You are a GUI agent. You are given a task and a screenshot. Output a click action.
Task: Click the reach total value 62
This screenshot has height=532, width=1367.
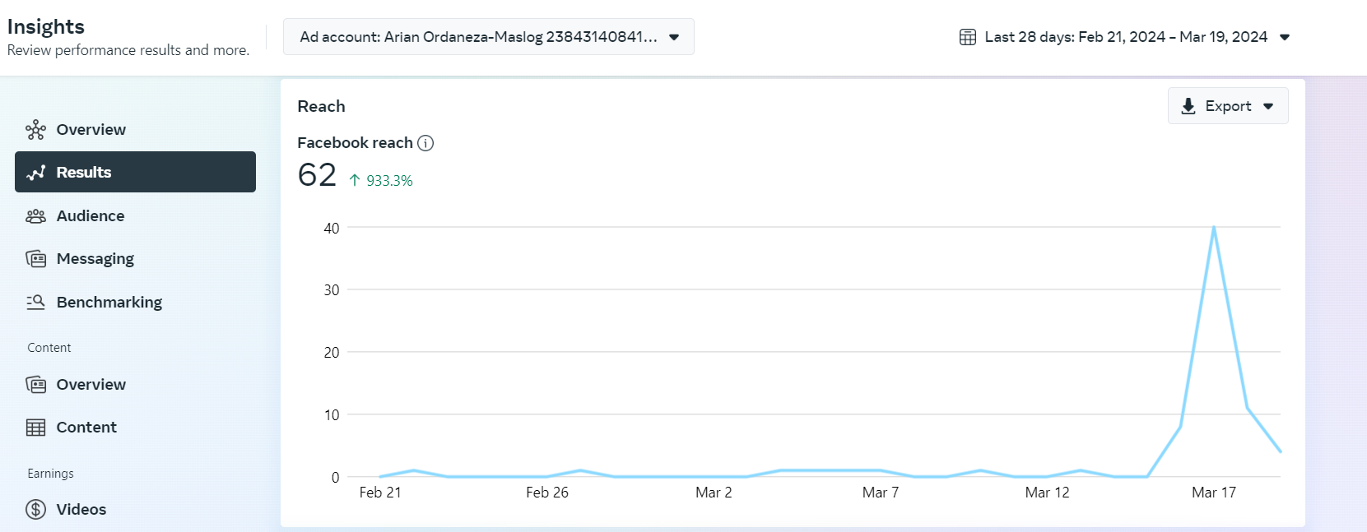coord(317,175)
